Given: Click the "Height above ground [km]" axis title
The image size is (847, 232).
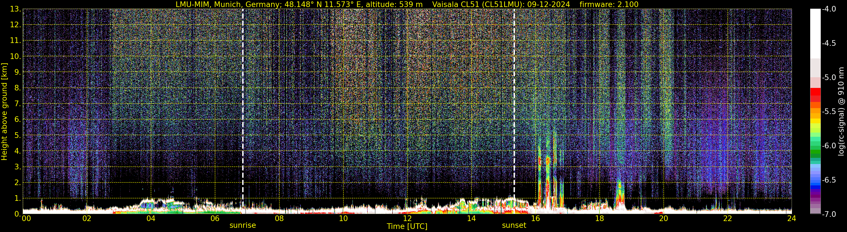Looking at the screenshot, I should (x=4, y=112).
